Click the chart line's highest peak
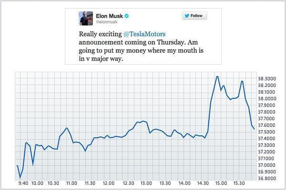The image size is (286, 190). tap(217, 76)
